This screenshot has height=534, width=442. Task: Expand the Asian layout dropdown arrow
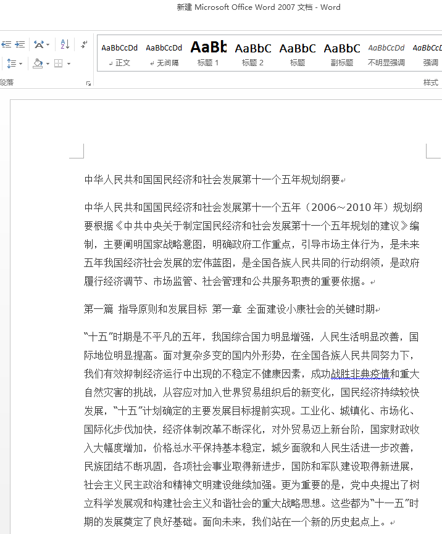(x=48, y=44)
